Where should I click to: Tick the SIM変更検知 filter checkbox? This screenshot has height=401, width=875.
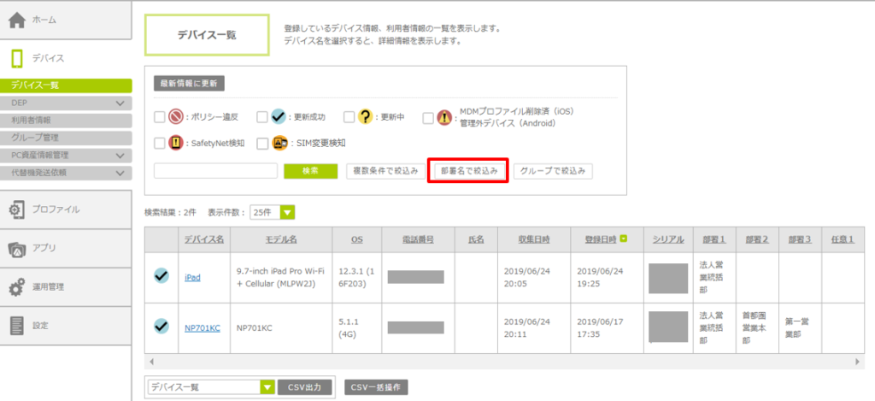[x=261, y=144]
